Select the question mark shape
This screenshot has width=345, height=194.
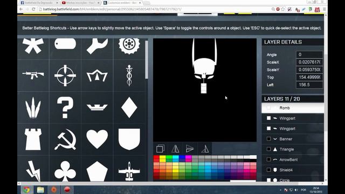pyautogui.click(x=65, y=108)
